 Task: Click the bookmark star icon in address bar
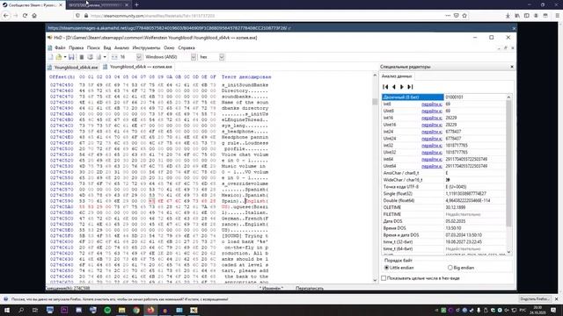[x=464, y=16]
